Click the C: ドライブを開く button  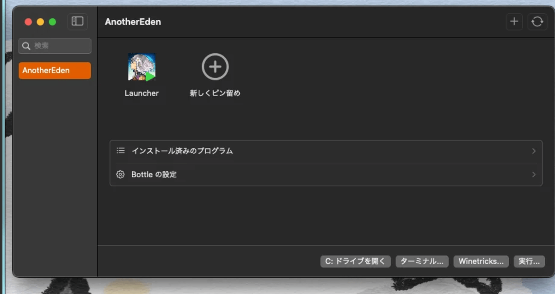[356, 261]
